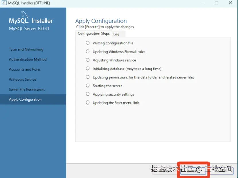
Task: Click the status circle for Initializing database
Action: (x=87, y=69)
